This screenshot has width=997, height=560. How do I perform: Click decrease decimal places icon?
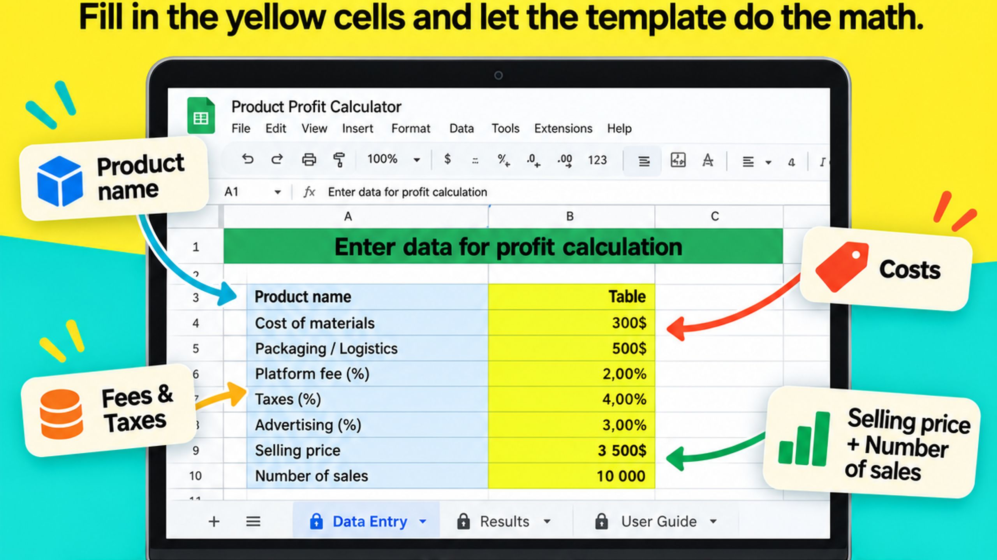(x=533, y=160)
